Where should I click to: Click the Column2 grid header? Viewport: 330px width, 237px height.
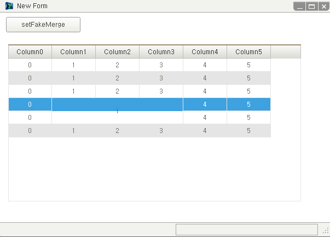[x=117, y=52]
